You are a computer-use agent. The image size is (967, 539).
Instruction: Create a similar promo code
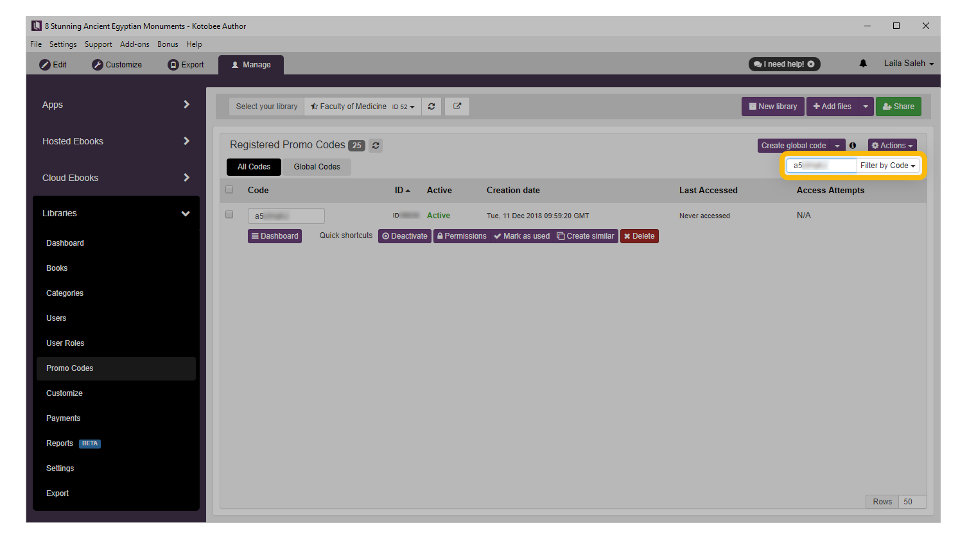[x=586, y=236]
